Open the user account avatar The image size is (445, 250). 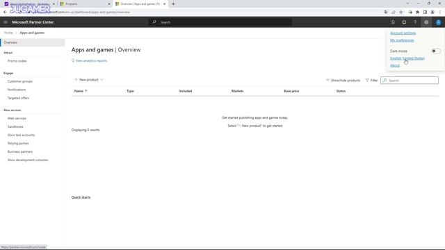click(x=439, y=22)
